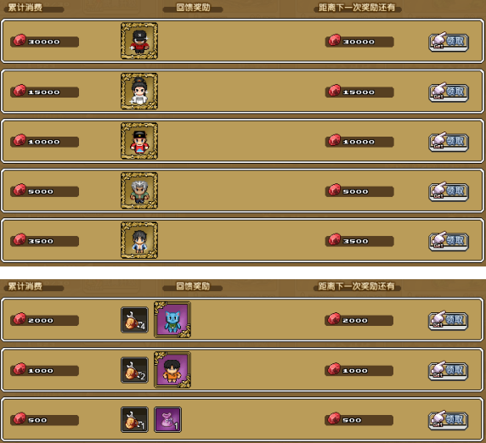
Task: Select the orange-shirt boy purple card
Action: [172, 370]
